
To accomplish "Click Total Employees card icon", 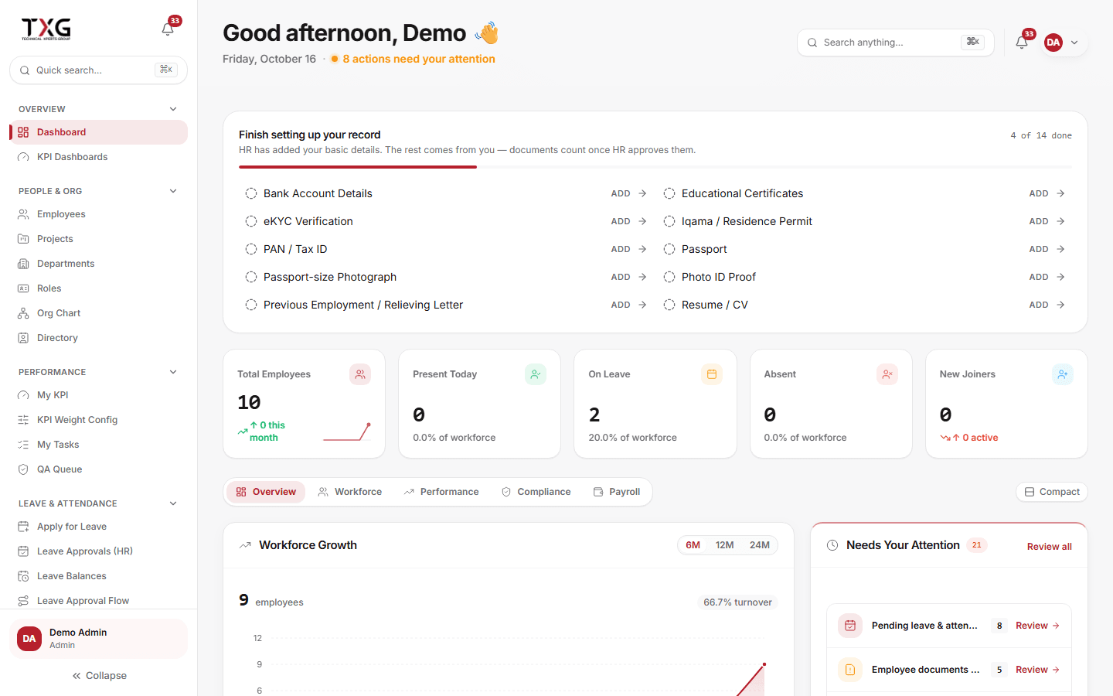I will pos(360,374).
